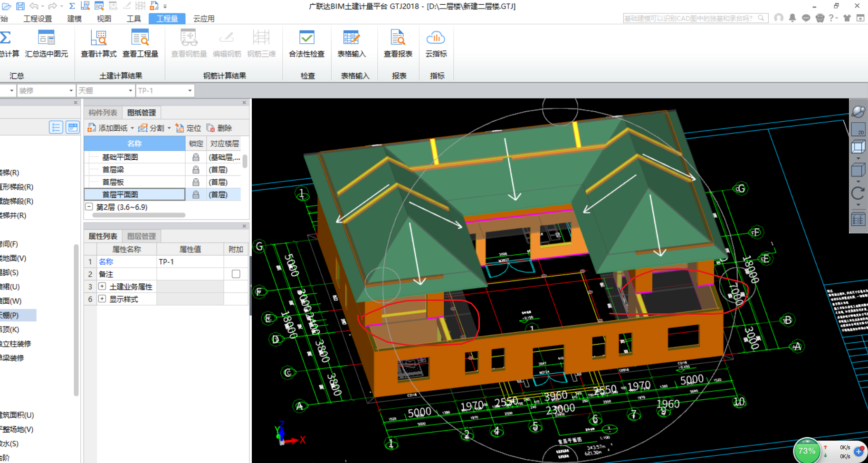The height and width of the screenshot is (463, 868).
Task: Tick the 备注 附加 checkbox
Action: (236, 274)
